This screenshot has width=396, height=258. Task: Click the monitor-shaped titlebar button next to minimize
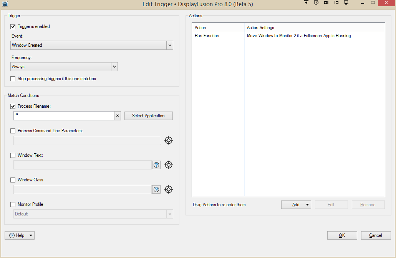point(346,3)
